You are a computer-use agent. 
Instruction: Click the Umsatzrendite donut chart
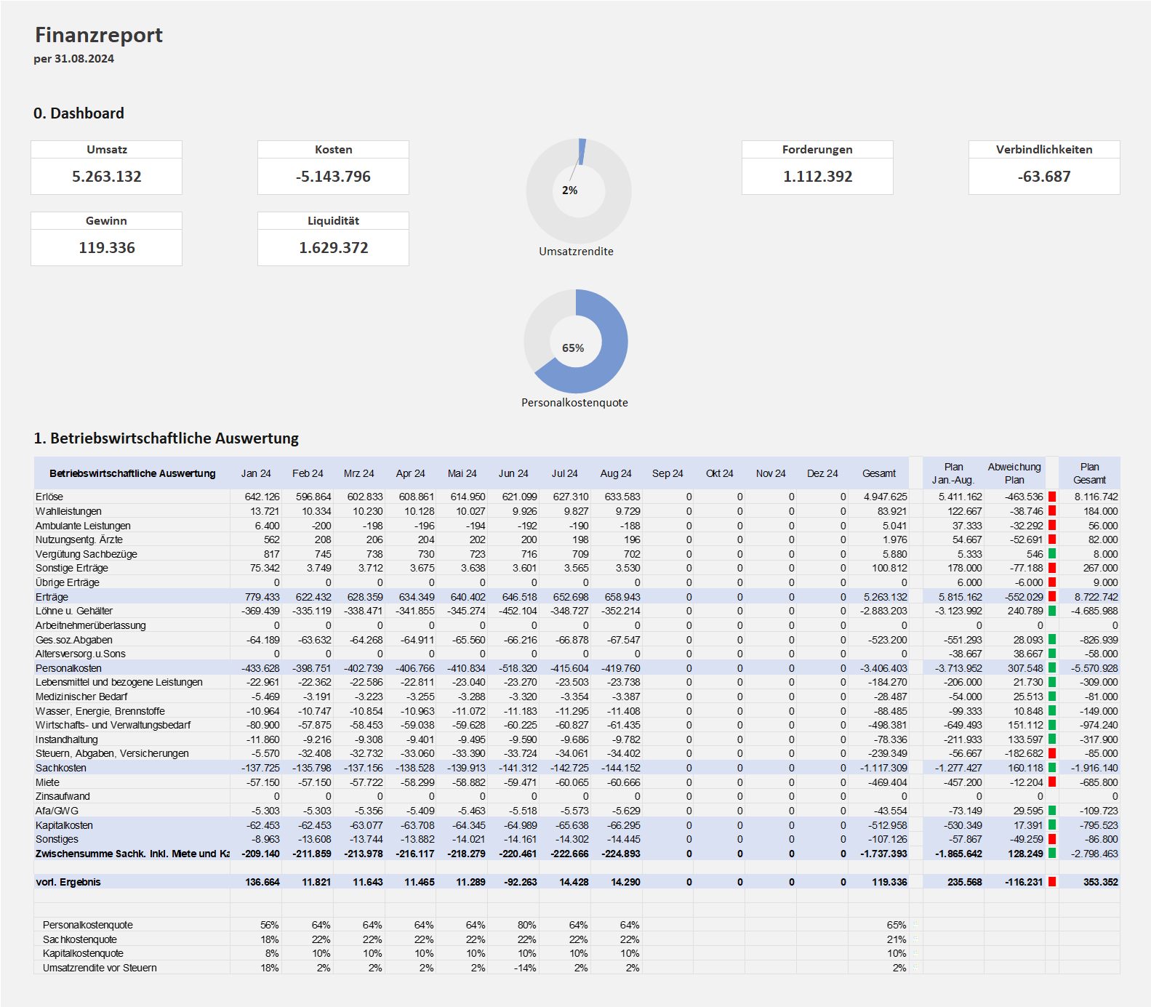578,192
